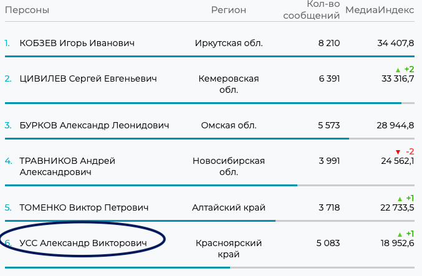Click the Персоны column header
422x276 pixels.
27,10
